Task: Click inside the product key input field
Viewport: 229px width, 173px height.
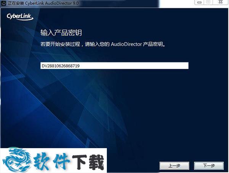Action: click(x=114, y=66)
